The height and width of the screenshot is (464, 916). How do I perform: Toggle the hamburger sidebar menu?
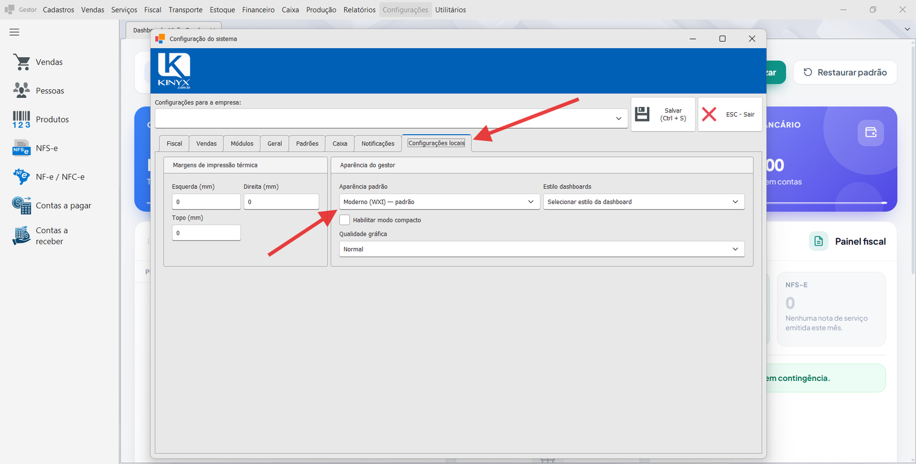(x=14, y=32)
